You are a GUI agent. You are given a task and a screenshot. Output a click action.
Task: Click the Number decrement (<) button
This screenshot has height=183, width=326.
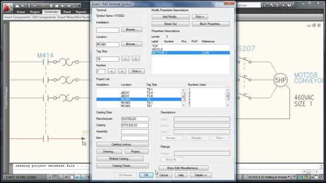click(x=112, y=71)
